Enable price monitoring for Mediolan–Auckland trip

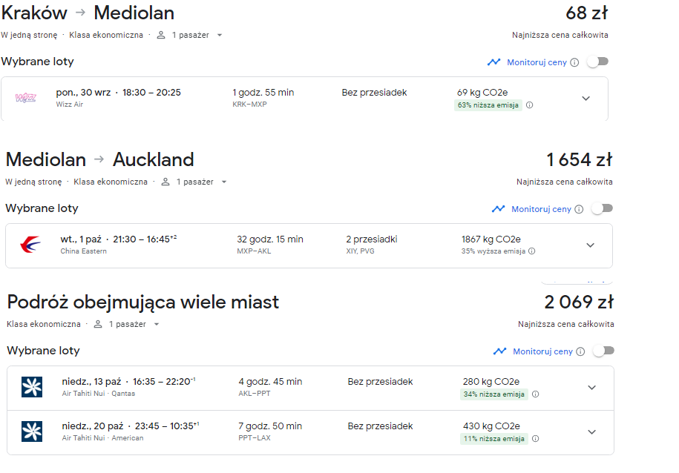tap(603, 208)
